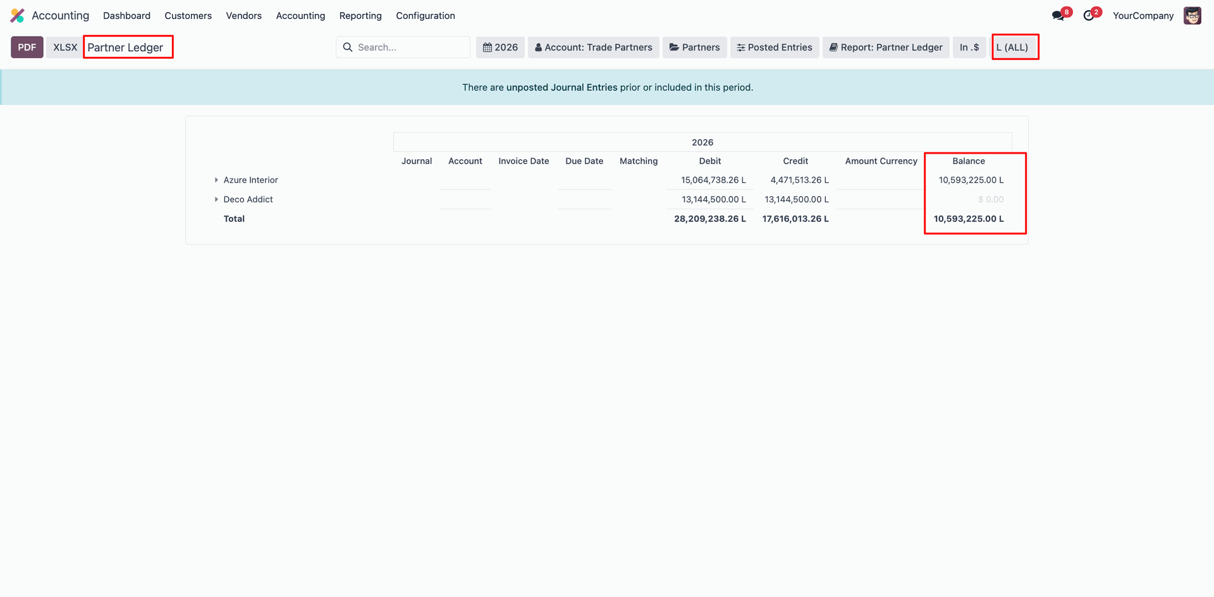This screenshot has height=597, width=1214.
Task: Open the Partners filter dropdown
Action: 694,47
